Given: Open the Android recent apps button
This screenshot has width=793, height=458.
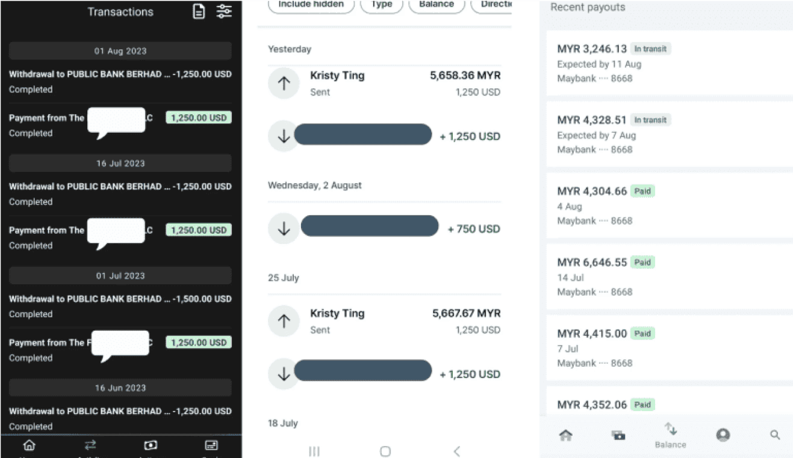Looking at the screenshot, I should pyautogui.click(x=314, y=451).
